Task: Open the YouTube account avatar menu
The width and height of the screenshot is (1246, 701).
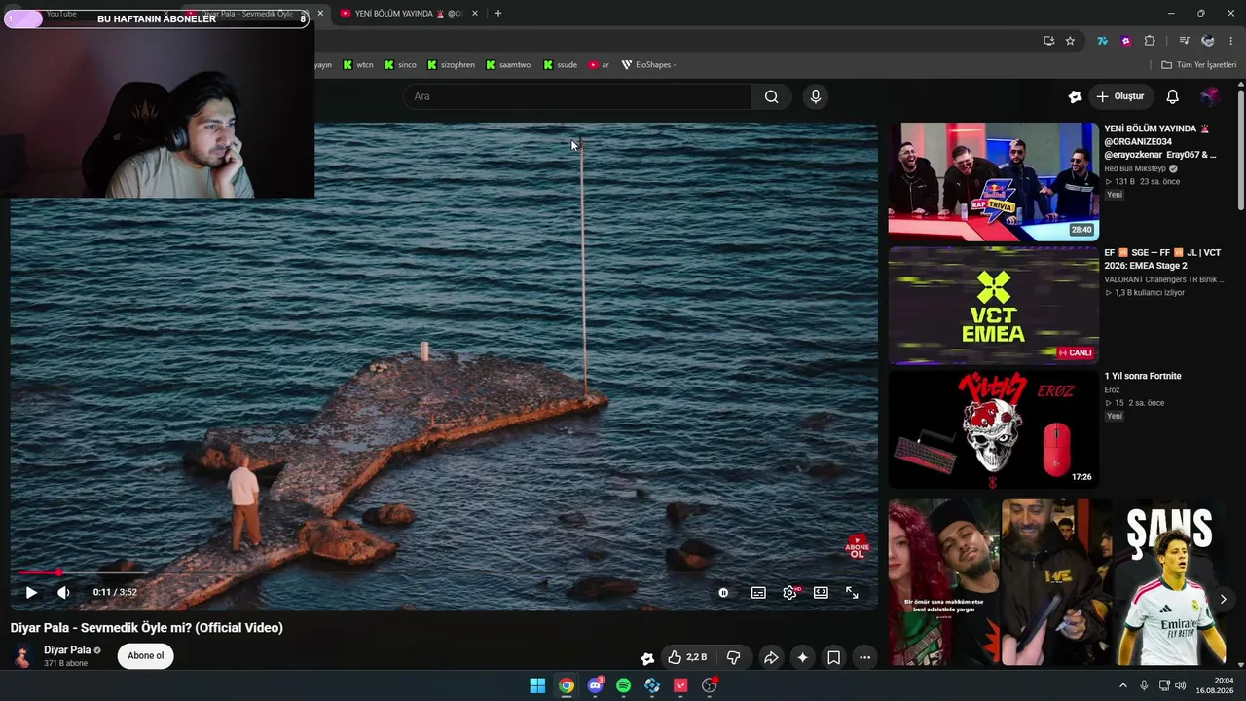Action: tap(1210, 96)
